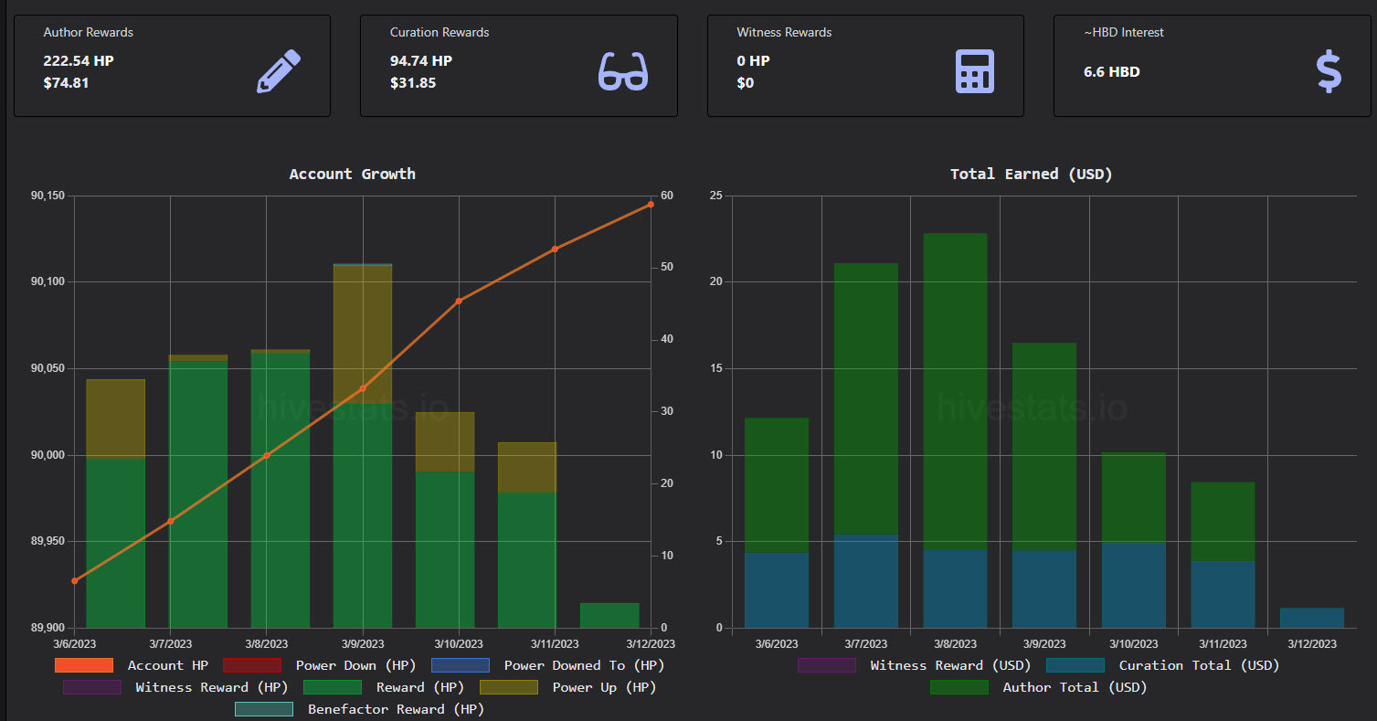
Task: Click the Total Earned (USD) chart title
Action: point(1032,174)
